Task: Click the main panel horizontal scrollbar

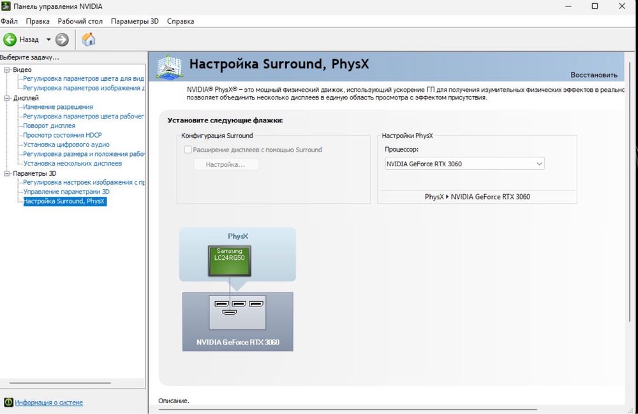Action: [x=348, y=410]
